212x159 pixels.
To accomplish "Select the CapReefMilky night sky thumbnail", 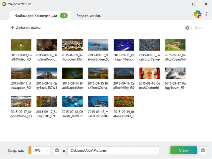I will pyautogui.click(x=124, y=73).
